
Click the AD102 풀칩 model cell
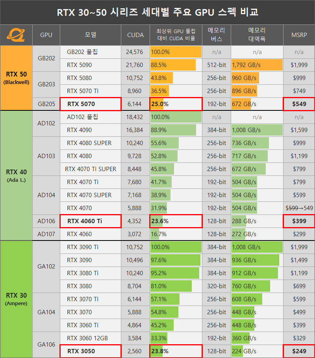click(91, 117)
